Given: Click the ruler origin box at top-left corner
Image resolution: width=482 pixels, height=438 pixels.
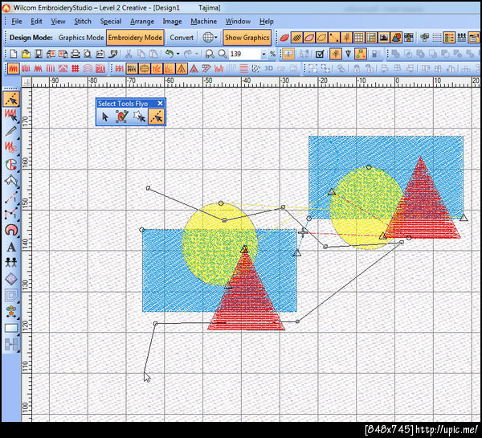Looking at the screenshot, I should pyautogui.click(x=27, y=82).
